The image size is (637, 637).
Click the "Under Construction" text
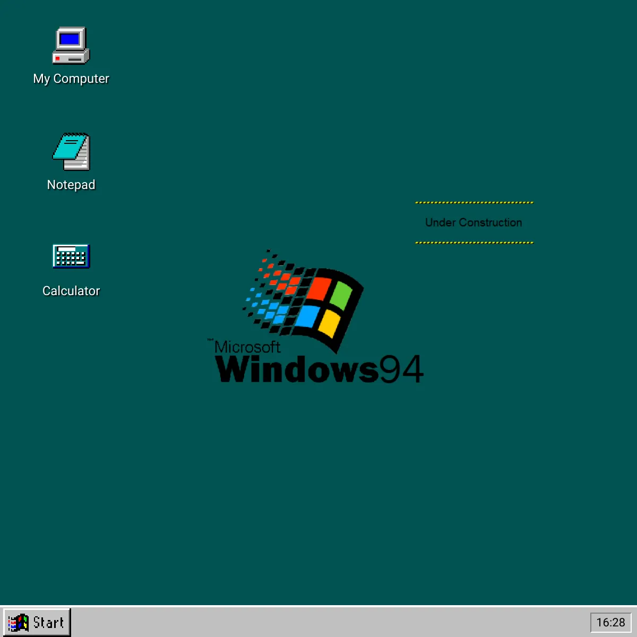tap(474, 222)
